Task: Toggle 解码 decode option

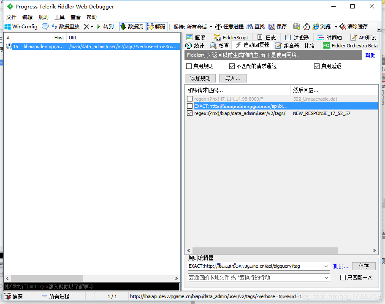Action: point(157,27)
